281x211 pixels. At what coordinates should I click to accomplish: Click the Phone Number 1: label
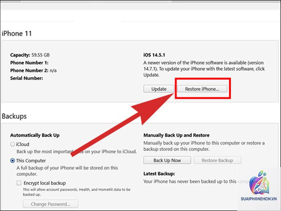[29, 63]
